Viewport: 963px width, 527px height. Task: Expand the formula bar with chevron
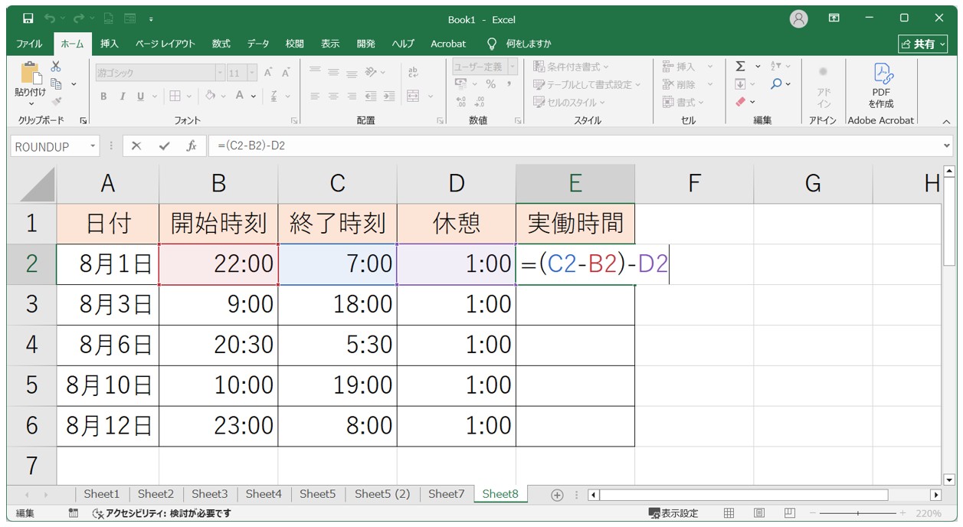coord(947,146)
